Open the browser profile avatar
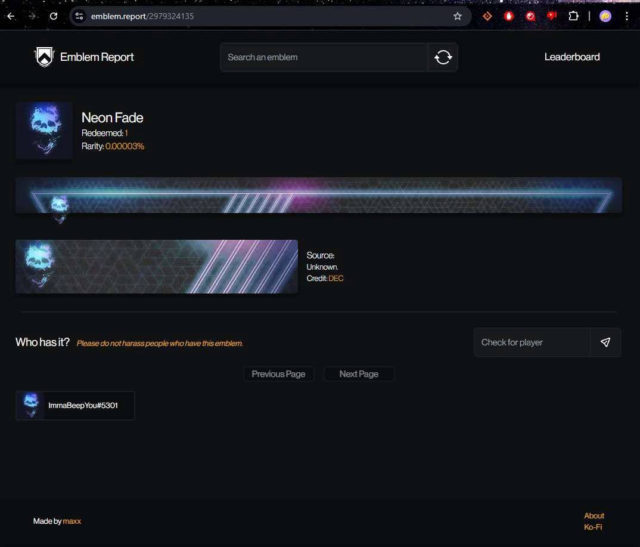640x547 pixels. 605,16
